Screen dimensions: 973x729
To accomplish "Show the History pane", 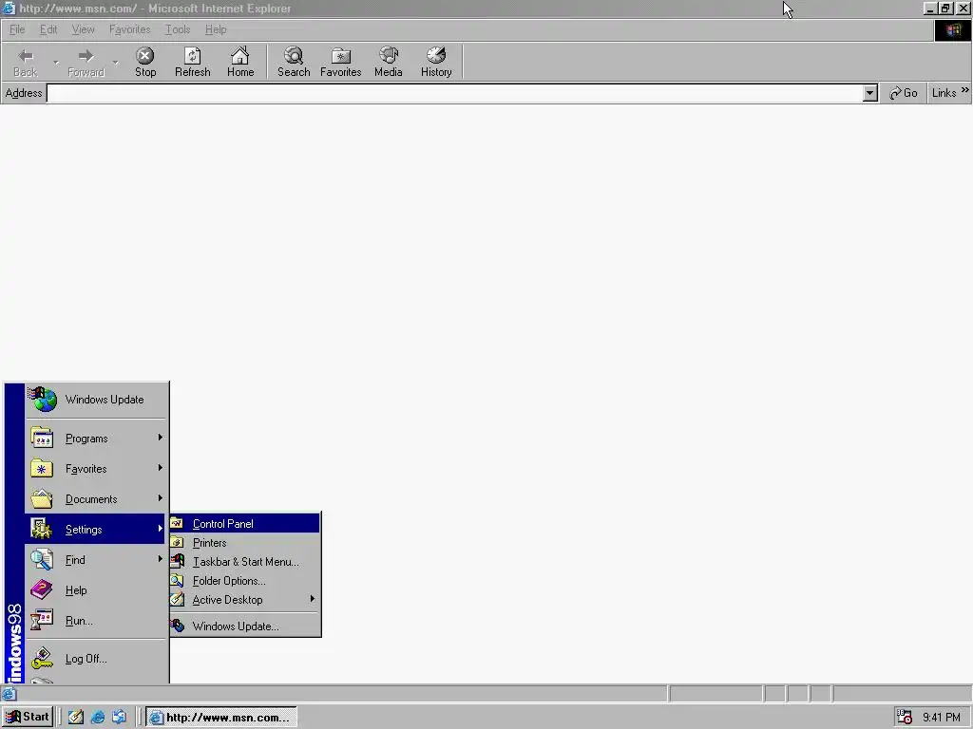I will (x=436, y=62).
